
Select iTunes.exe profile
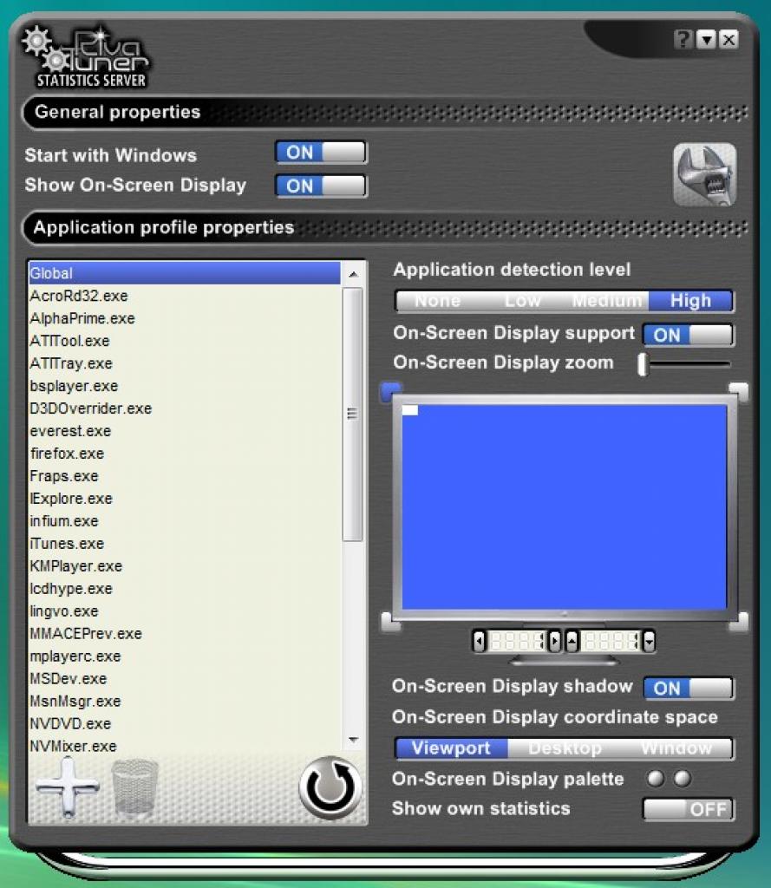[x=185, y=543]
